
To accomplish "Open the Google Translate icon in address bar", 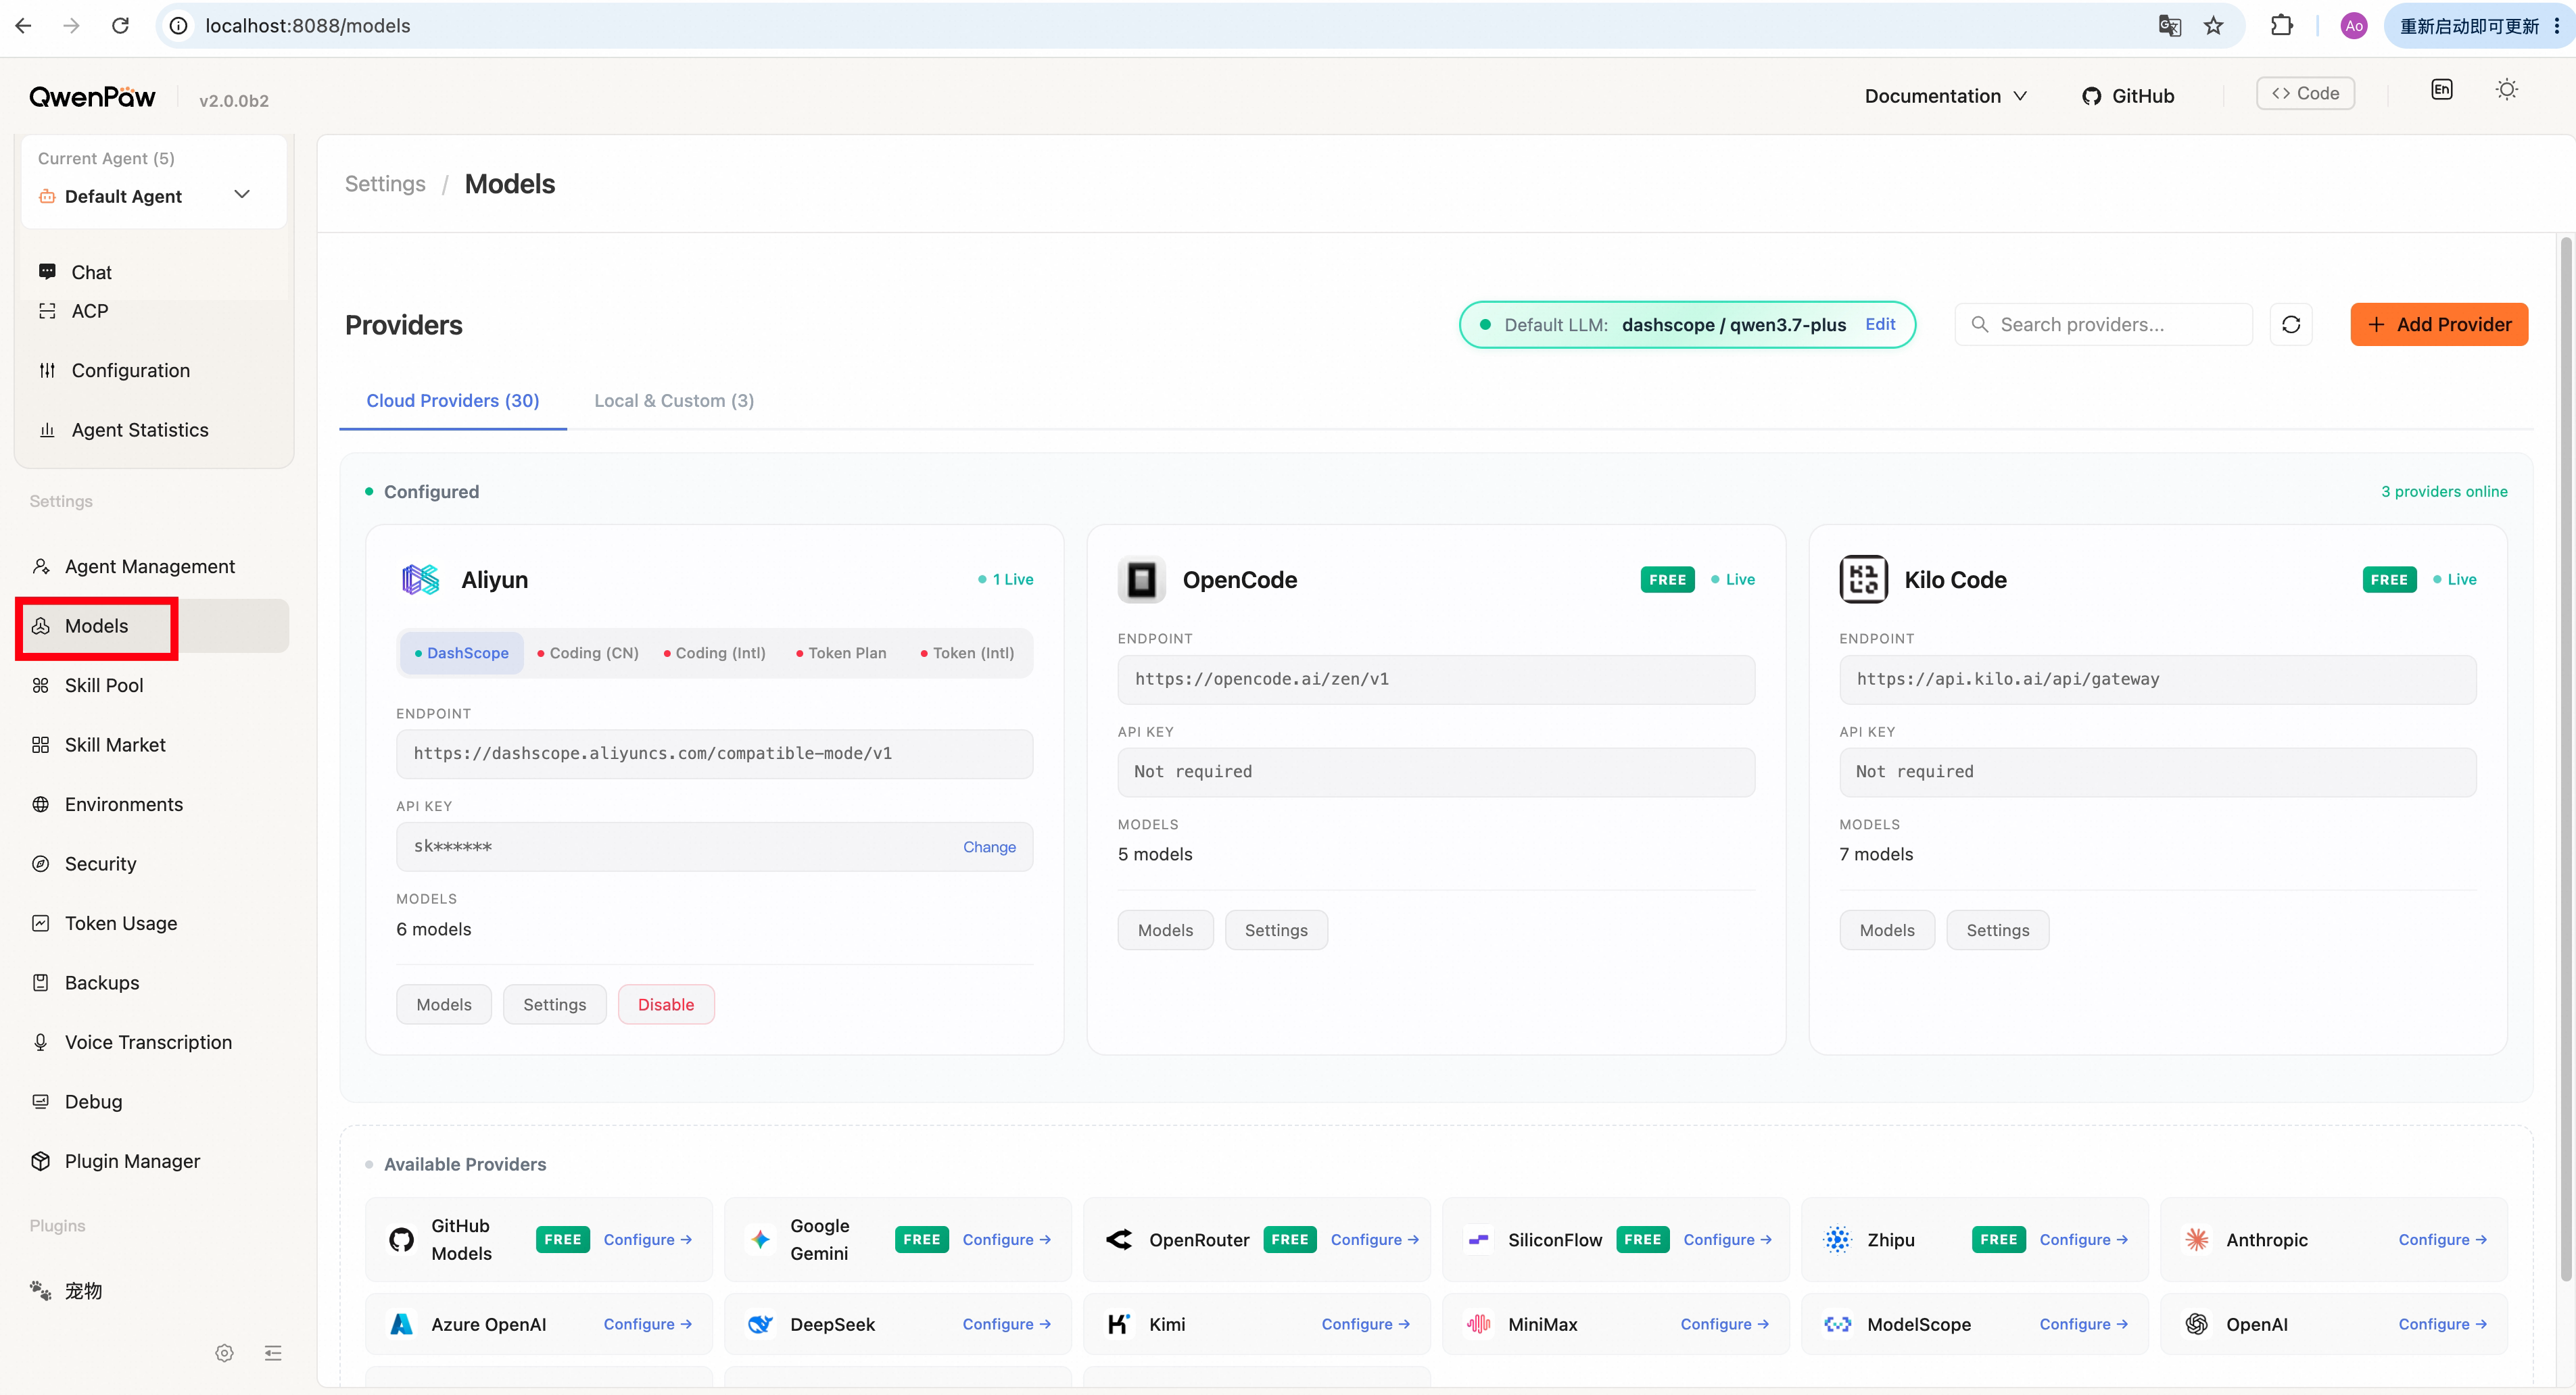I will pos(2169,25).
